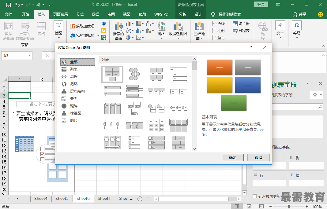Viewport: 327px width, 209px height.
Task: Click the 共享 share button
Action: point(300,14)
